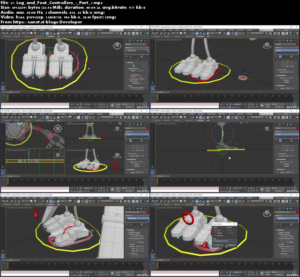Click the ViewCube in 00:08:02 frame

[267, 214]
